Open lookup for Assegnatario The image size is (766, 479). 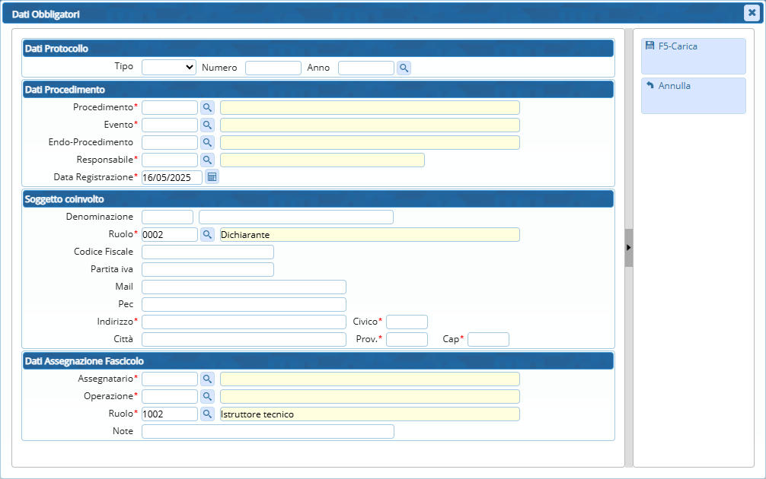(x=207, y=379)
